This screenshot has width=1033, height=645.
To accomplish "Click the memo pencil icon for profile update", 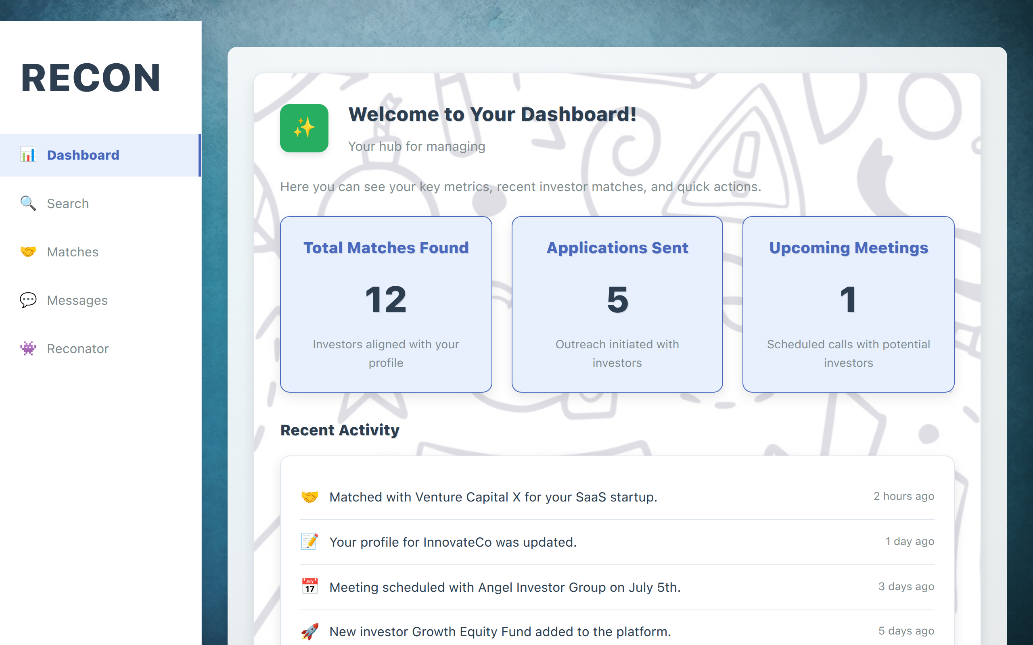I will point(309,542).
